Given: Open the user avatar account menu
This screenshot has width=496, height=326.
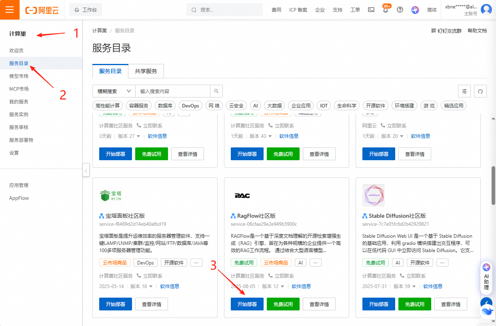Looking at the screenshot, I should 486,10.
